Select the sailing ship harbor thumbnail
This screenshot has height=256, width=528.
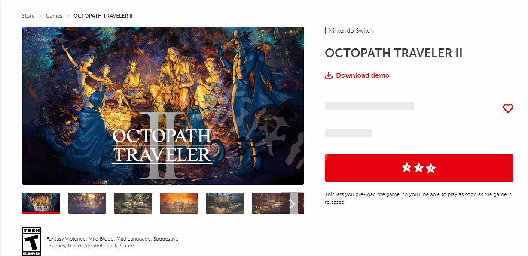click(x=225, y=203)
